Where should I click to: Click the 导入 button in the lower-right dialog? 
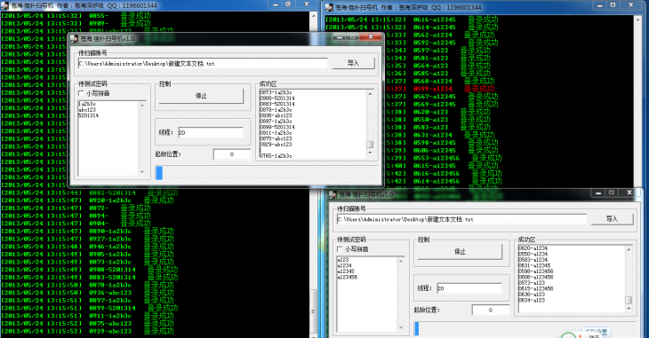click(613, 219)
